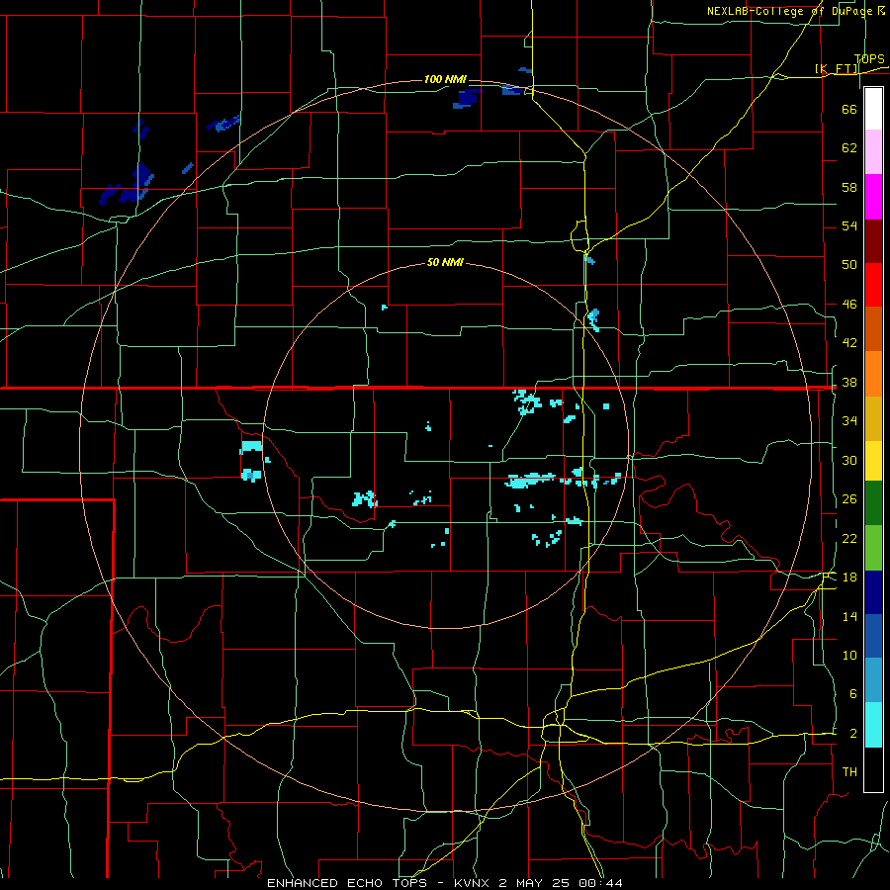This screenshot has height=890, width=890.
Task: Click the KVNX station identifier
Action: point(473,883)
